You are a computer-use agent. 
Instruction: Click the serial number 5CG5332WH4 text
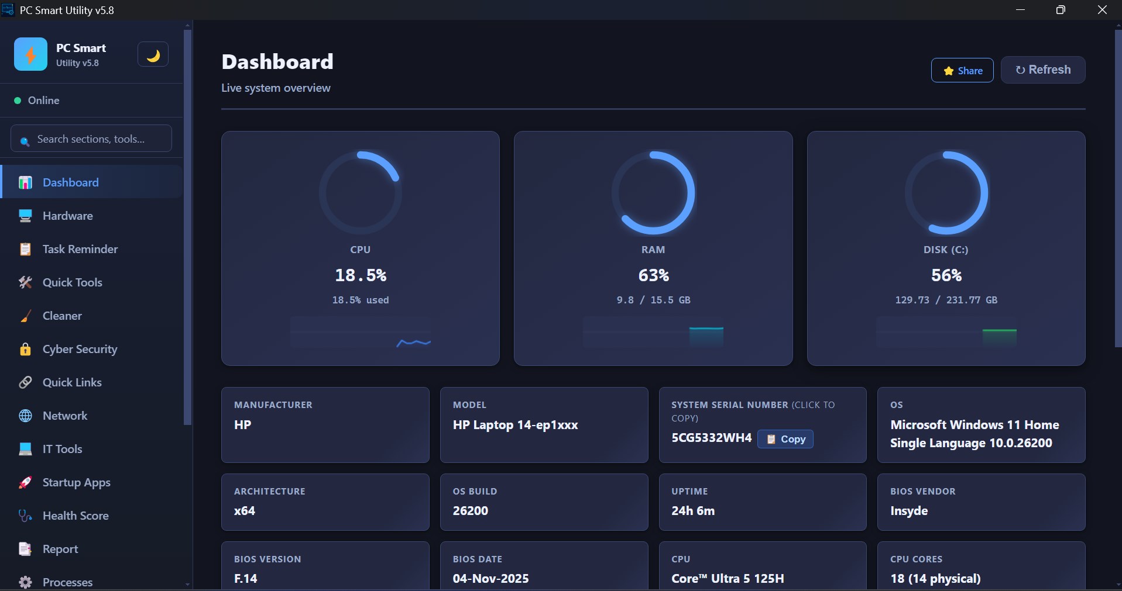(x=711, y=438)
